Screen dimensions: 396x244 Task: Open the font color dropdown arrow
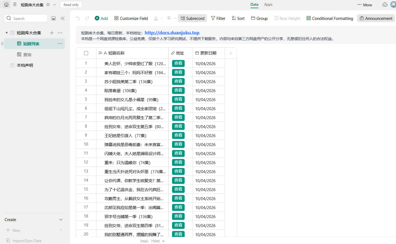pyautogui.click(x=162, y=18)
